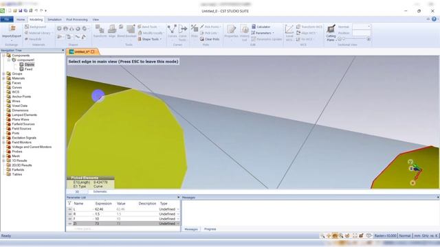
Task: Select Pick Lists tool
Action: click(x=209, y=33)
